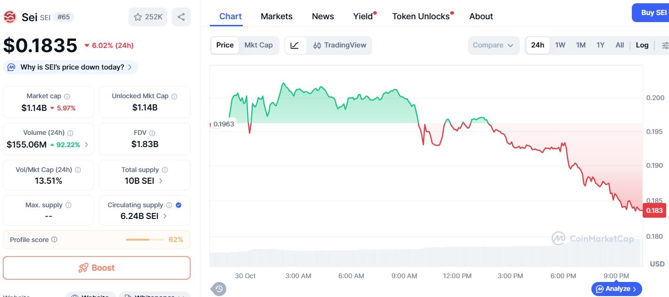
Task: Open the share icon next to watchlist
Action: click(181, 16)
